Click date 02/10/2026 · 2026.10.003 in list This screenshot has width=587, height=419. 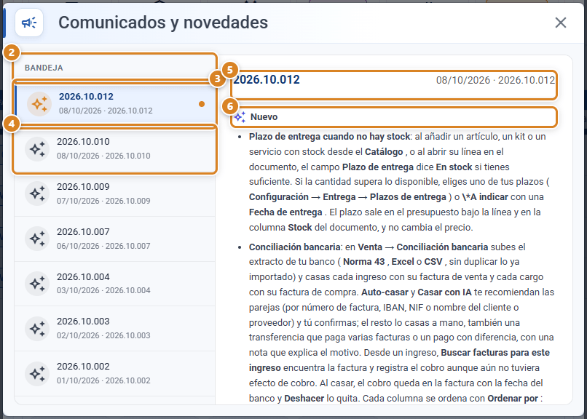coord(103,335)
